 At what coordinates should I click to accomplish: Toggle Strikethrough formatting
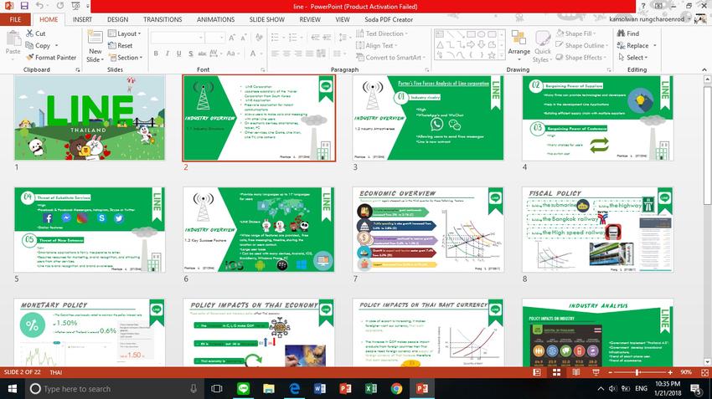[x=202, y=54]
